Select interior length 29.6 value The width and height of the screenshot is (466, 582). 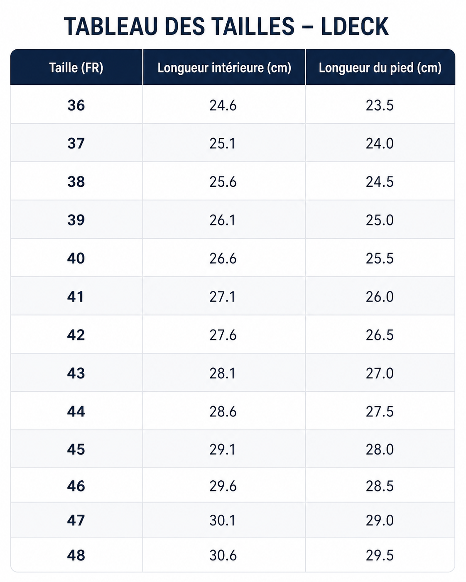(x=223, y=486)
